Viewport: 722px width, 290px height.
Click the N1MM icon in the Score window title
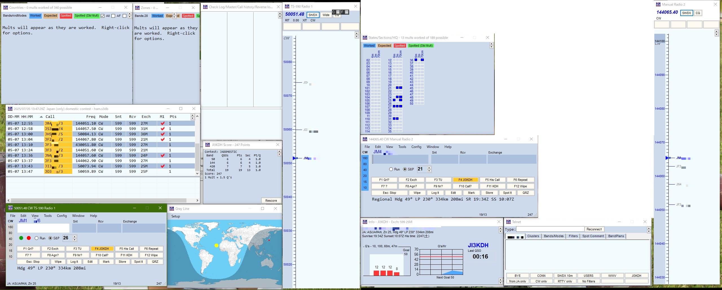[207, 145]
